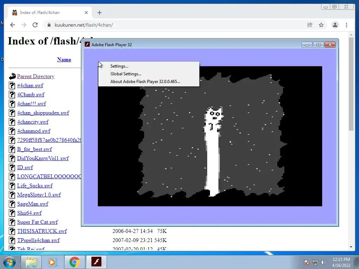Click the file icon beside TPspells4chan.swf
The width and height of the screenshot is (359, 269).
click(12, 240)
